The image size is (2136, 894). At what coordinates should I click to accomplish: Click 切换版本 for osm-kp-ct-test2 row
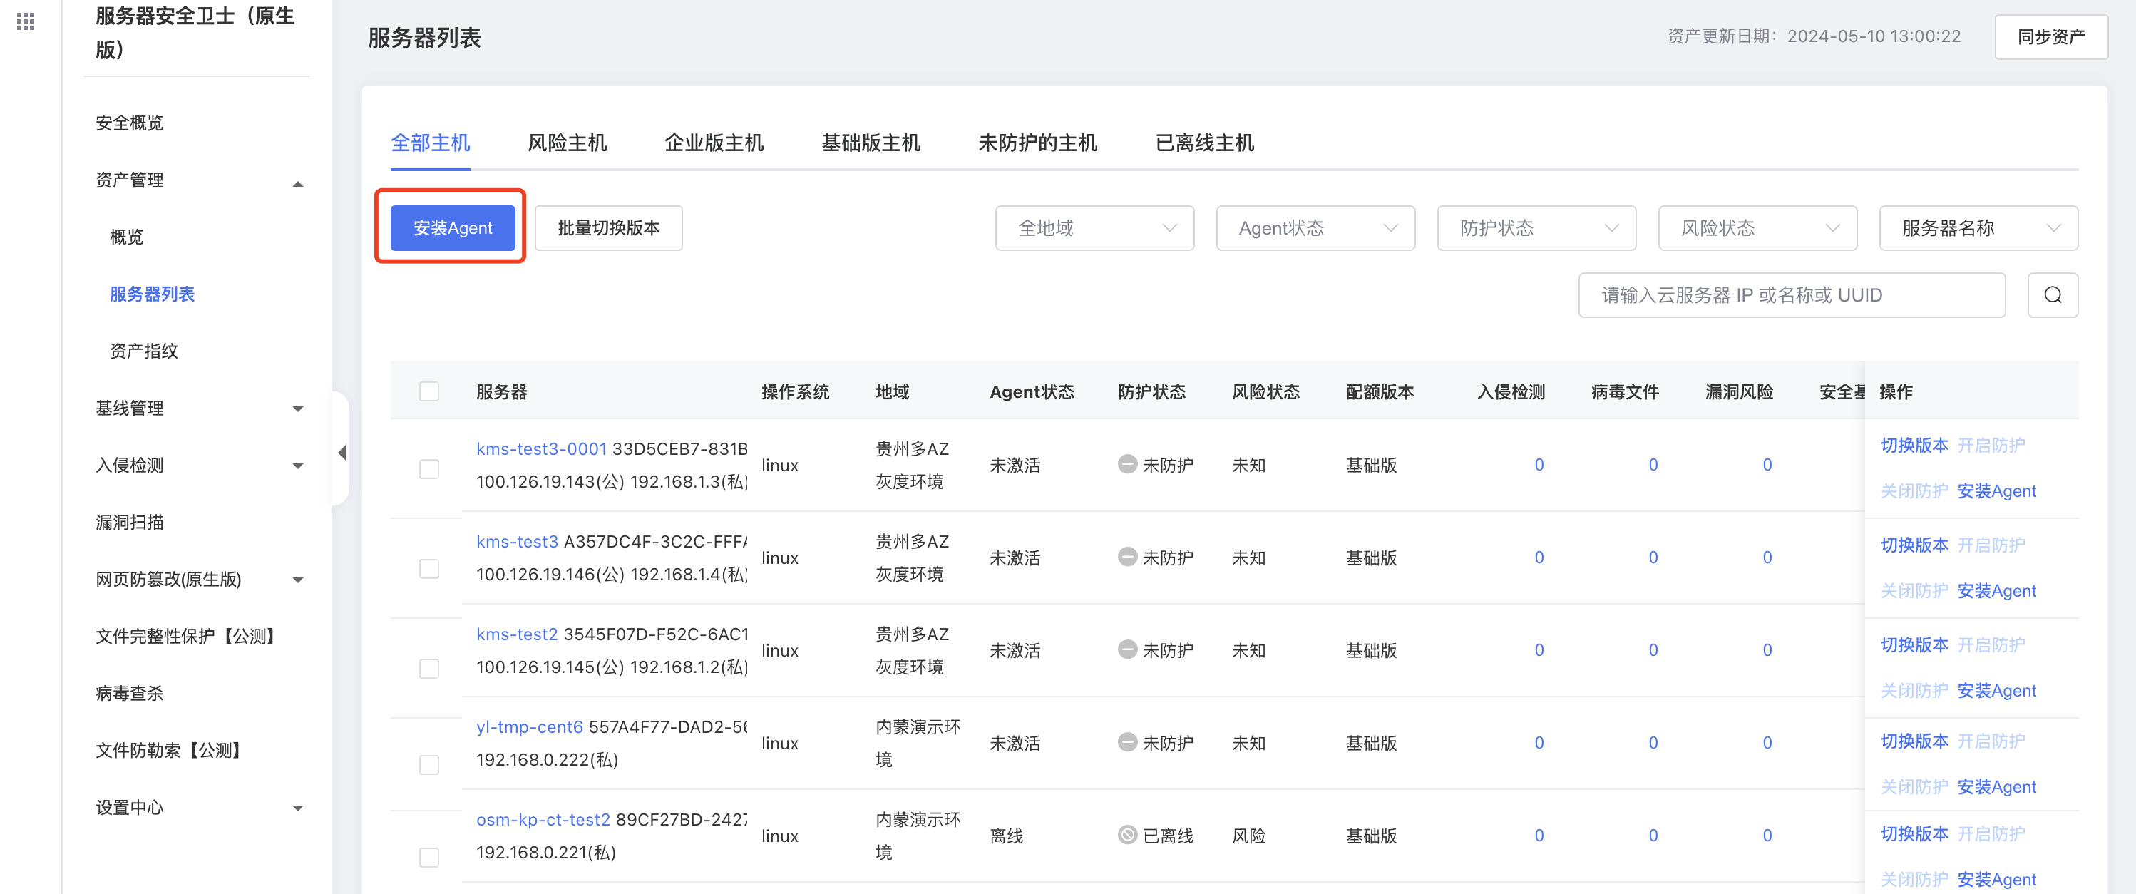click(x=1914, y=833)
